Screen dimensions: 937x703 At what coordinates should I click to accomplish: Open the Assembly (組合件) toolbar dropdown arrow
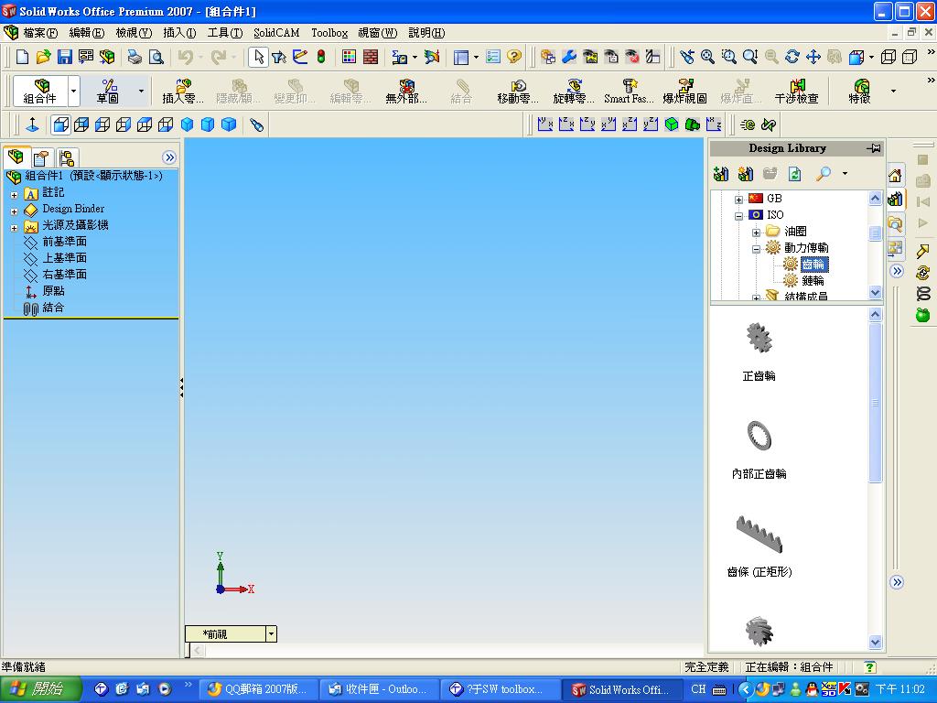point(73,91)
